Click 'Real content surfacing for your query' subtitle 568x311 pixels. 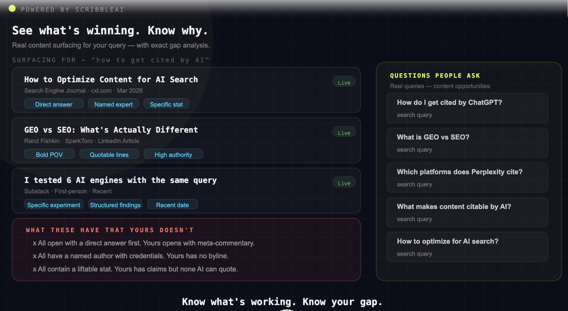(111, 45)
